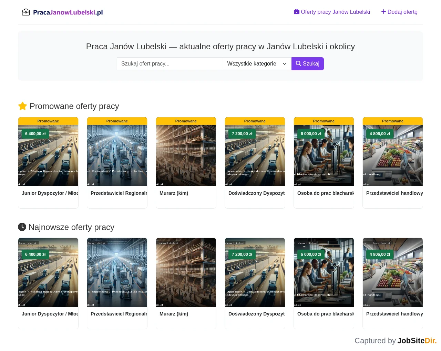Click the clock icon beside Najnowsze oferty pracy
441x351 pixels.
[x=22, y=227]
